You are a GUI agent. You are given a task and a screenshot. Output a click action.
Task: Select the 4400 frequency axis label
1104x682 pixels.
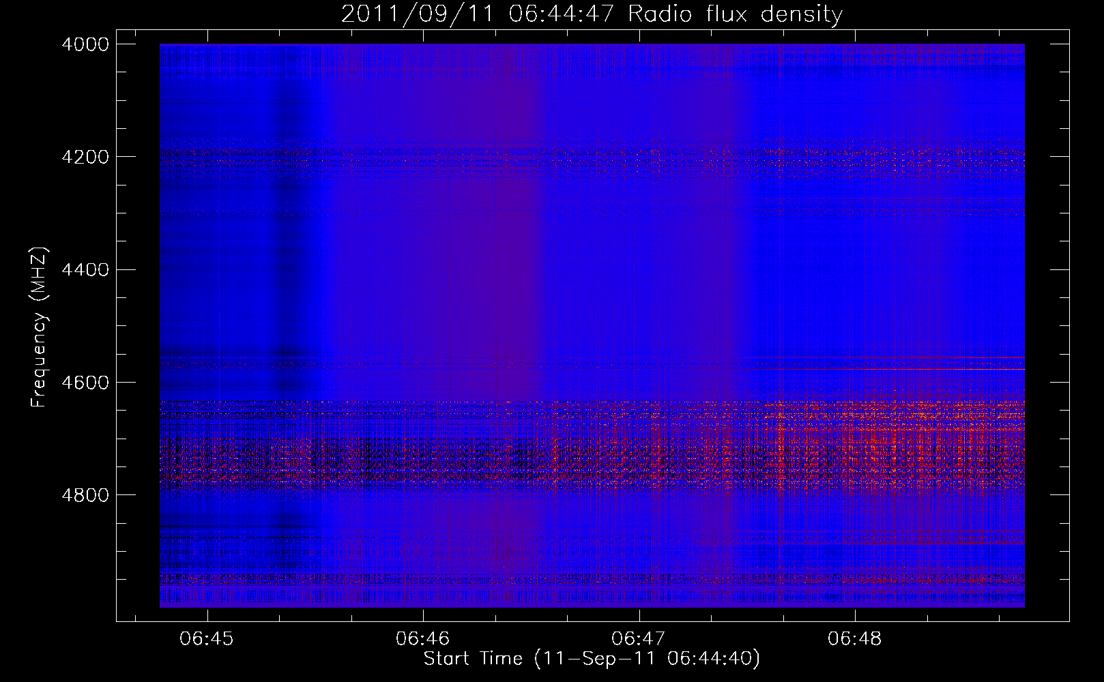[85, 270]
